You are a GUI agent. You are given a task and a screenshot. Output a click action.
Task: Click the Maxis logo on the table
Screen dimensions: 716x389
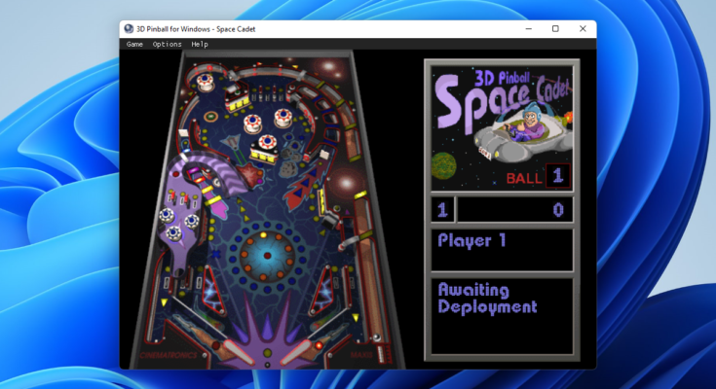point(362,356)
